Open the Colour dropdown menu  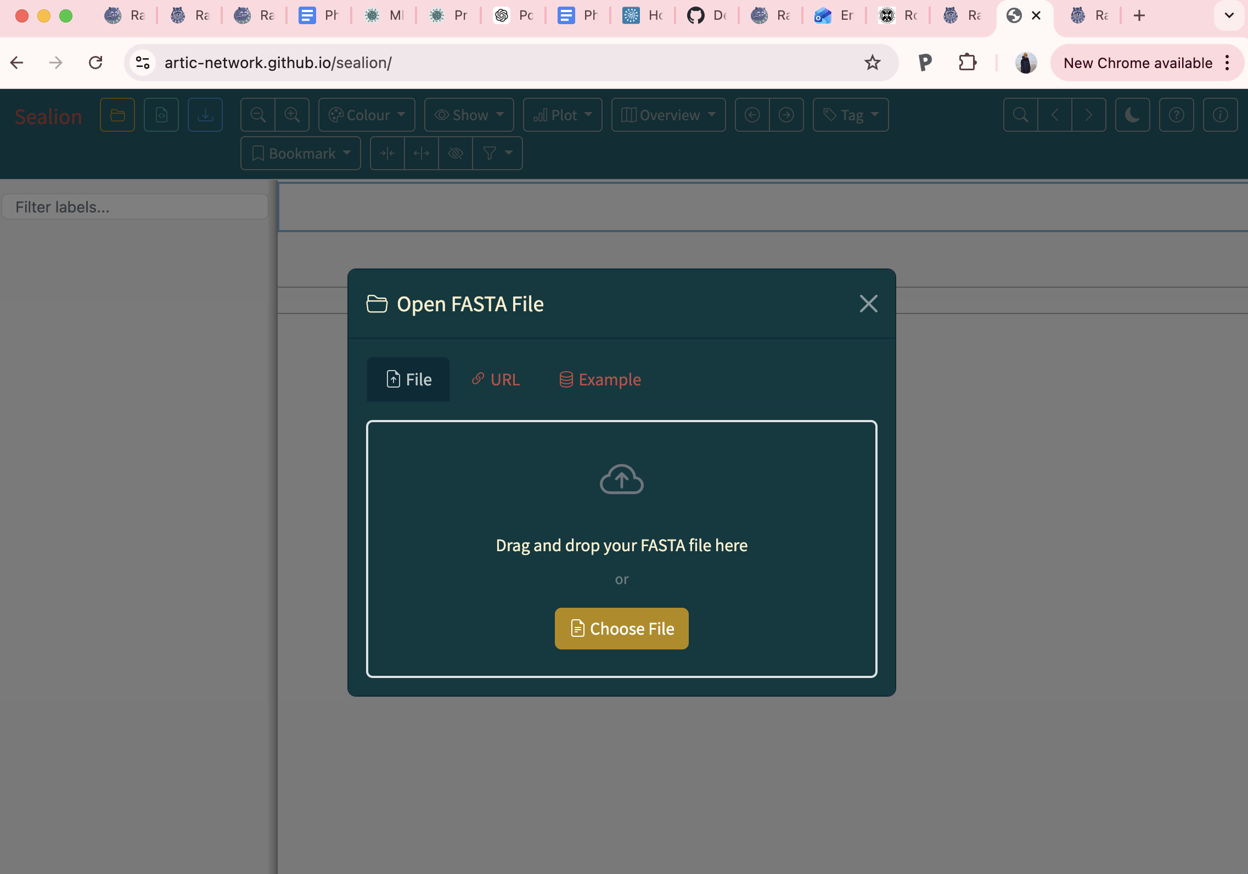point(367,115)
